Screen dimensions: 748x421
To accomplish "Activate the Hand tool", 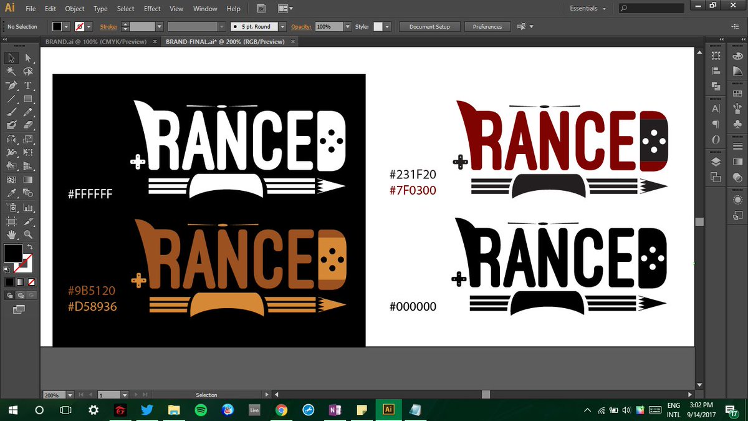I will (x=11, y=235).
